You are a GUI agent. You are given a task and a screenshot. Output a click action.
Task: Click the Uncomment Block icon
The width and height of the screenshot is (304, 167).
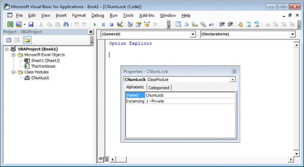[257, 24]
